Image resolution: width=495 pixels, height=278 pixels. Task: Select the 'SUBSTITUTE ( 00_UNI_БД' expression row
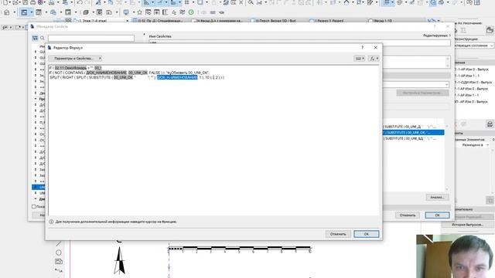point(413,139)
